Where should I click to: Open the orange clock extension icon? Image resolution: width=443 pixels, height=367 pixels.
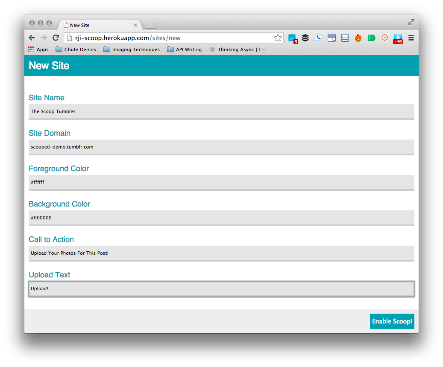click(x=384, y=38)
